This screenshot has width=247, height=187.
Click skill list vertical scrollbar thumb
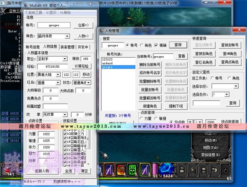[88, 139]
